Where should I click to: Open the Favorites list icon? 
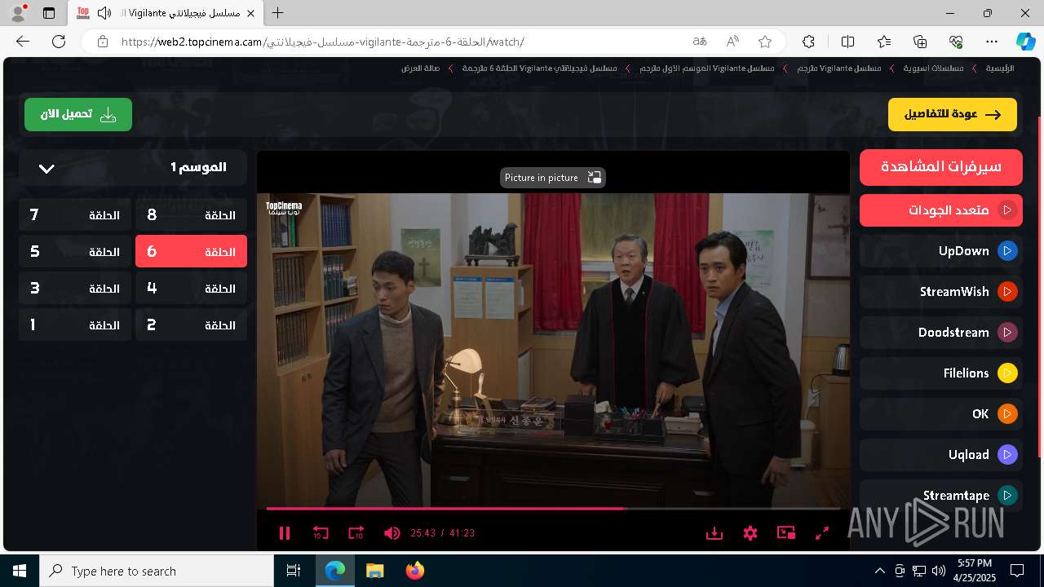click(x=884, y=42)
